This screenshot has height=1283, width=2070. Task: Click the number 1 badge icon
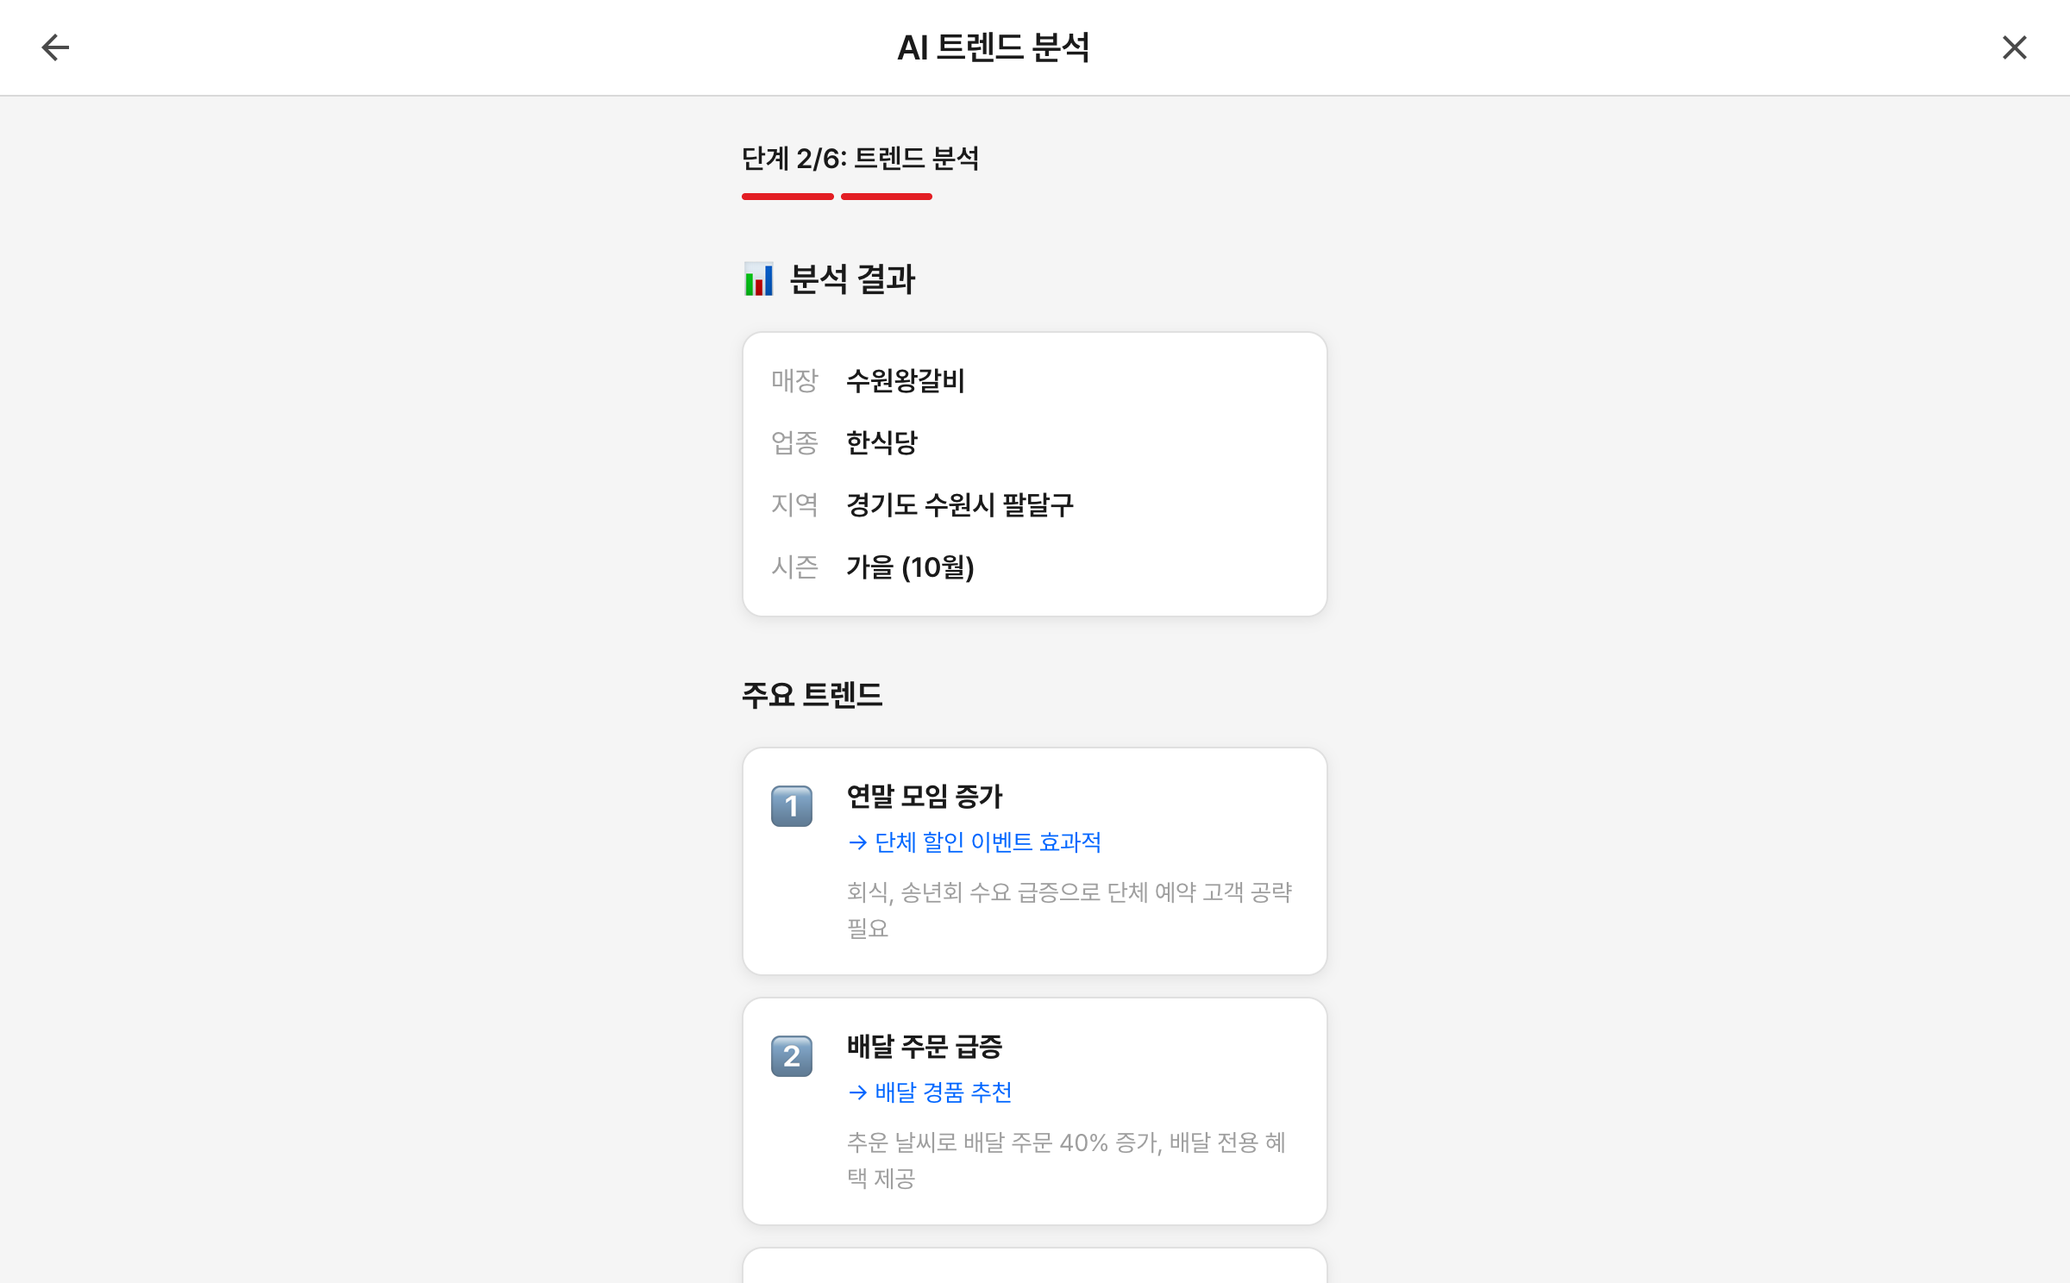point(792,806)
